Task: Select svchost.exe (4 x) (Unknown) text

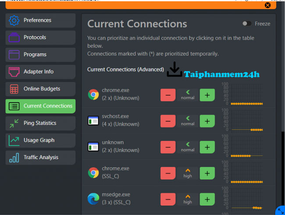Action: click(x=121, y=120)
